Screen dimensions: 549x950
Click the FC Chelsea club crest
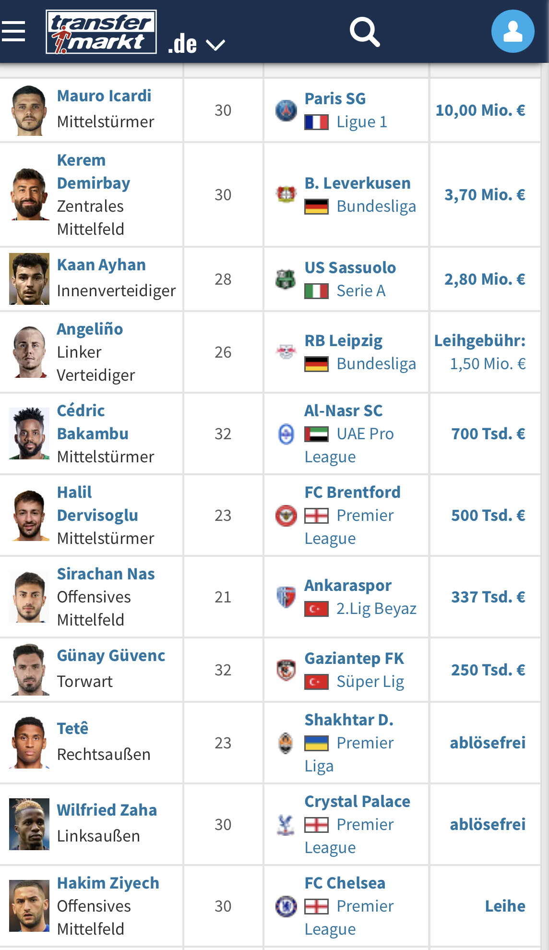(x=286, y=906)
